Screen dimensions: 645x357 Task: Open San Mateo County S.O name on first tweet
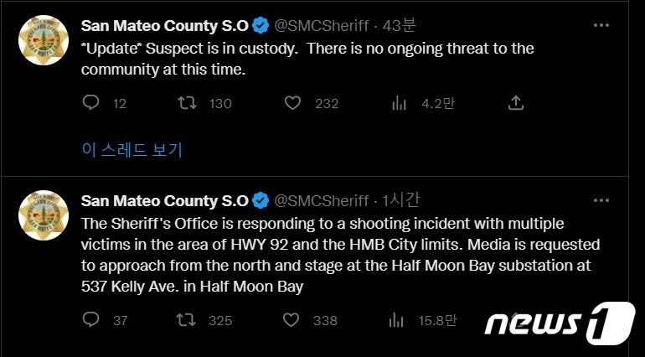coord(164,26)
